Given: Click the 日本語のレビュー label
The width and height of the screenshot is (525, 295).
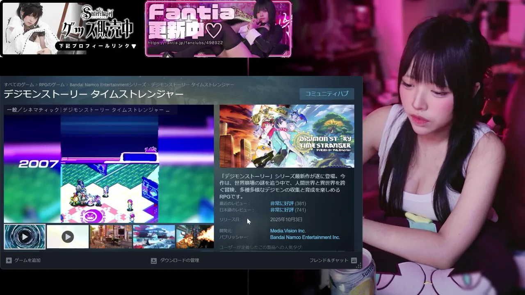Looking at the screenshot, I should [237, 210].
